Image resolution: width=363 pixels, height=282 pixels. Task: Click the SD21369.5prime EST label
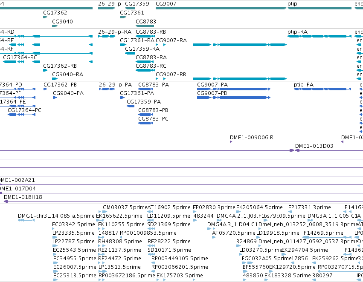(x=169, y=224)
